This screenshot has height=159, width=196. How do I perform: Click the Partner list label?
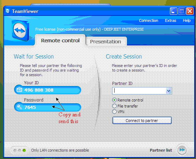(x=161, y=150)
